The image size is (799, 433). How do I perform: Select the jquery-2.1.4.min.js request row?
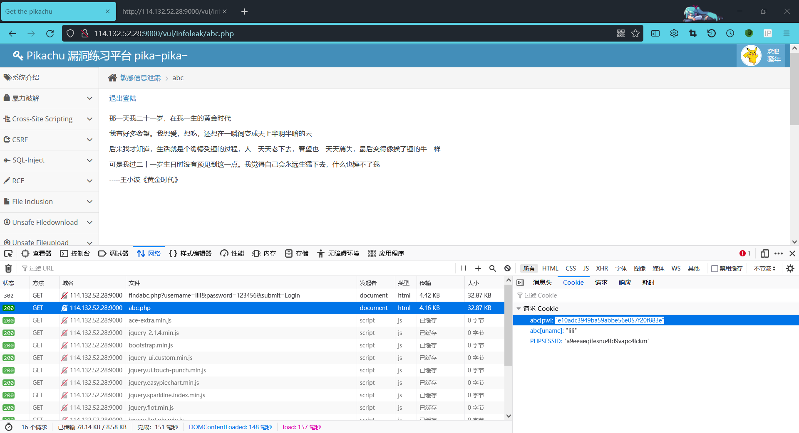click(x=252, y=333)
